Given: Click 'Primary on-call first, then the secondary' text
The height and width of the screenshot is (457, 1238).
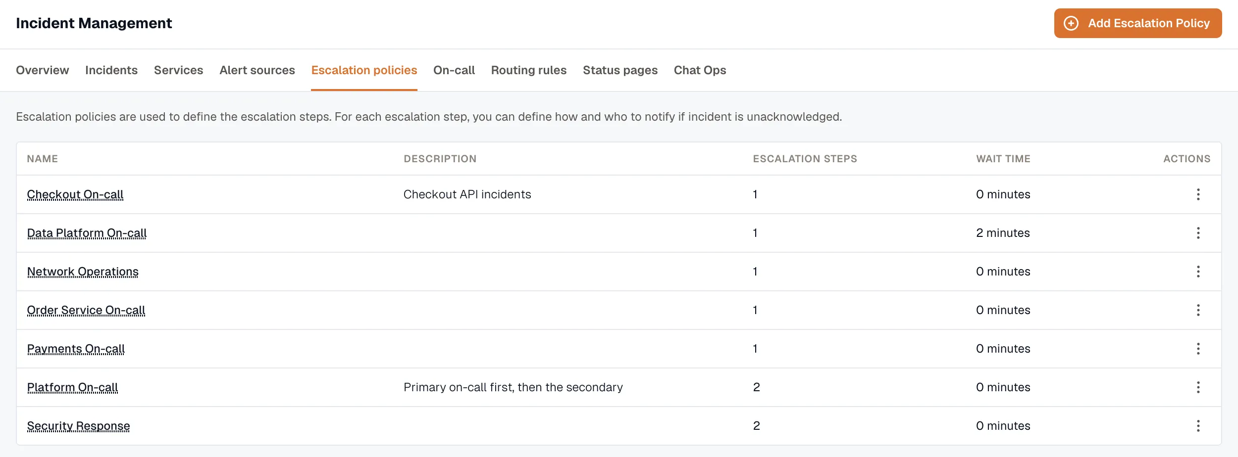Looking at the screenshot, I should (513, 387).
